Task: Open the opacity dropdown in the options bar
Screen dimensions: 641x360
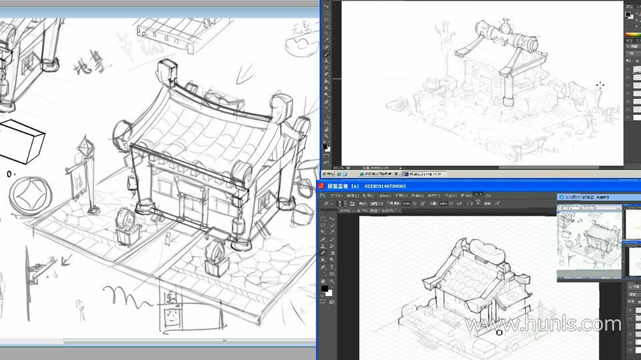Action: [x=415, y=203]
